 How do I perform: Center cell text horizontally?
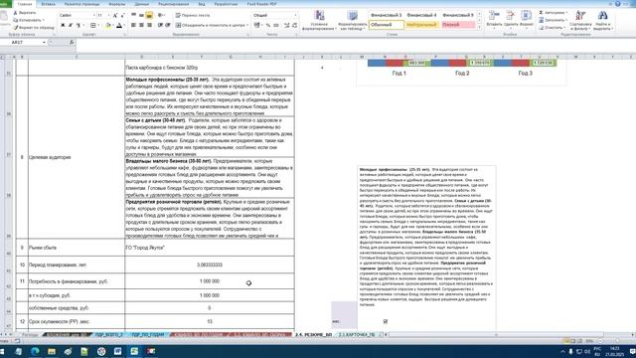click(141, 25)
